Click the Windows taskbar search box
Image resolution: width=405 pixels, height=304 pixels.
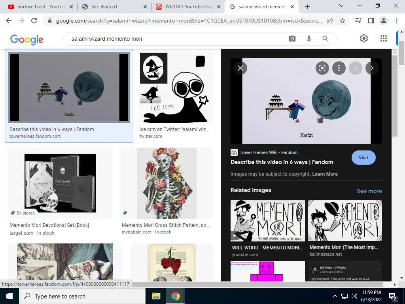[82, 296]
